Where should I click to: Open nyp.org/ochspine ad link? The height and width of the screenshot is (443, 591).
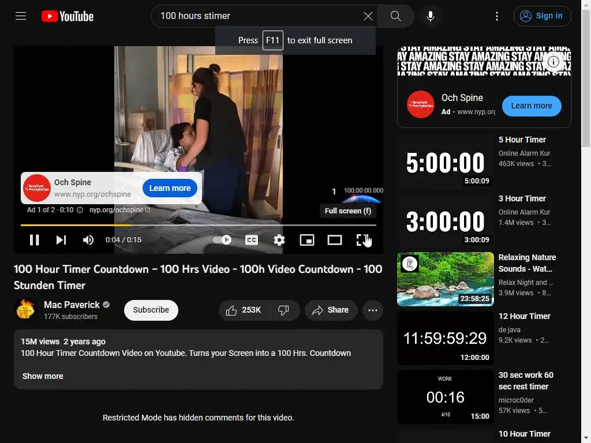[119, 210]
